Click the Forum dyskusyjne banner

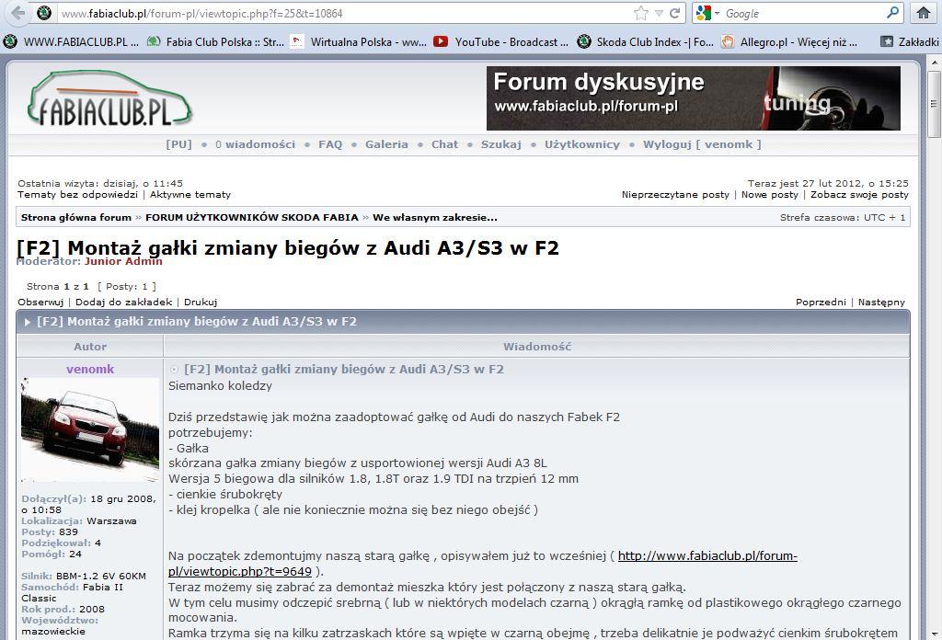point(694,98)
